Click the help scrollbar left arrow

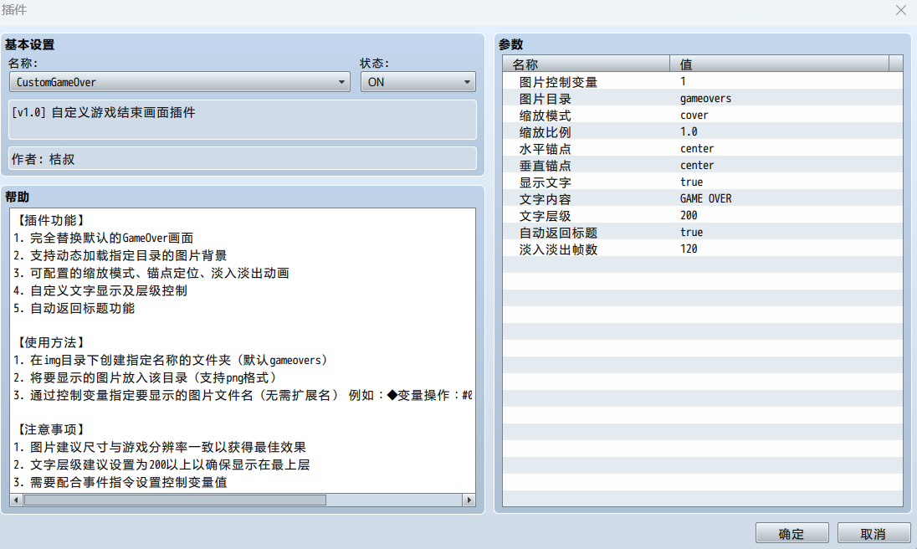(16, 500)
